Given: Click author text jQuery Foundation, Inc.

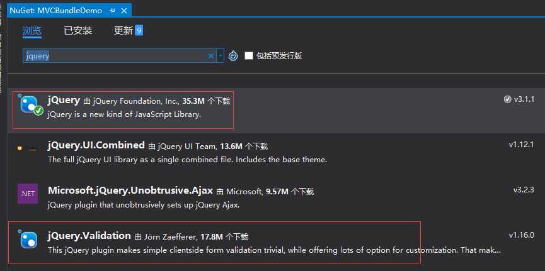Looking at the screenshot, I should coord(136,101).
